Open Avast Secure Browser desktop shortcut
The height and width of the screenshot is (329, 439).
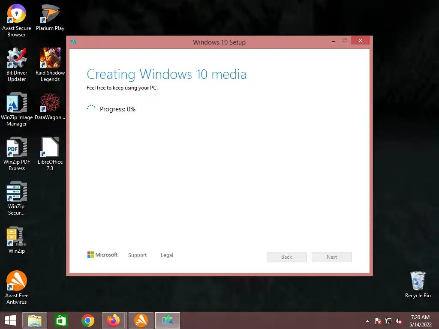17,20
